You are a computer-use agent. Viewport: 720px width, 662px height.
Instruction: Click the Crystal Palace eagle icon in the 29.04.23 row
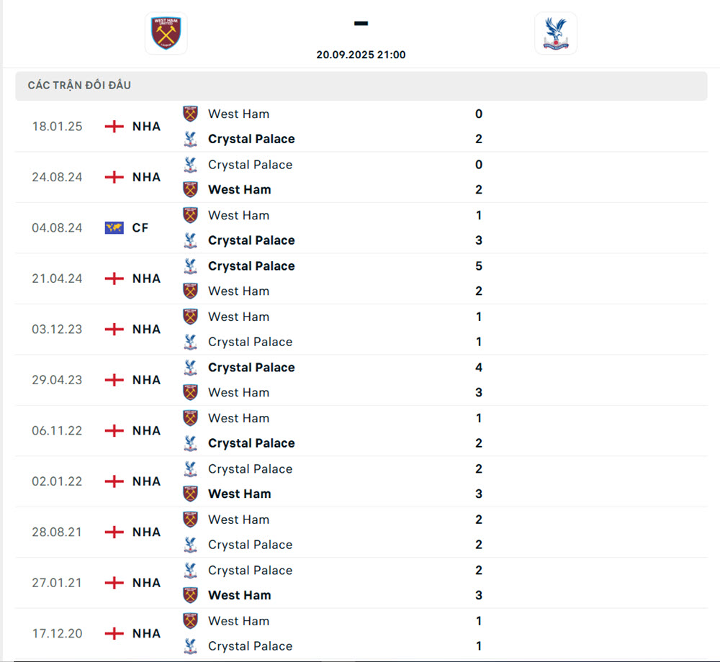(190, 367)
